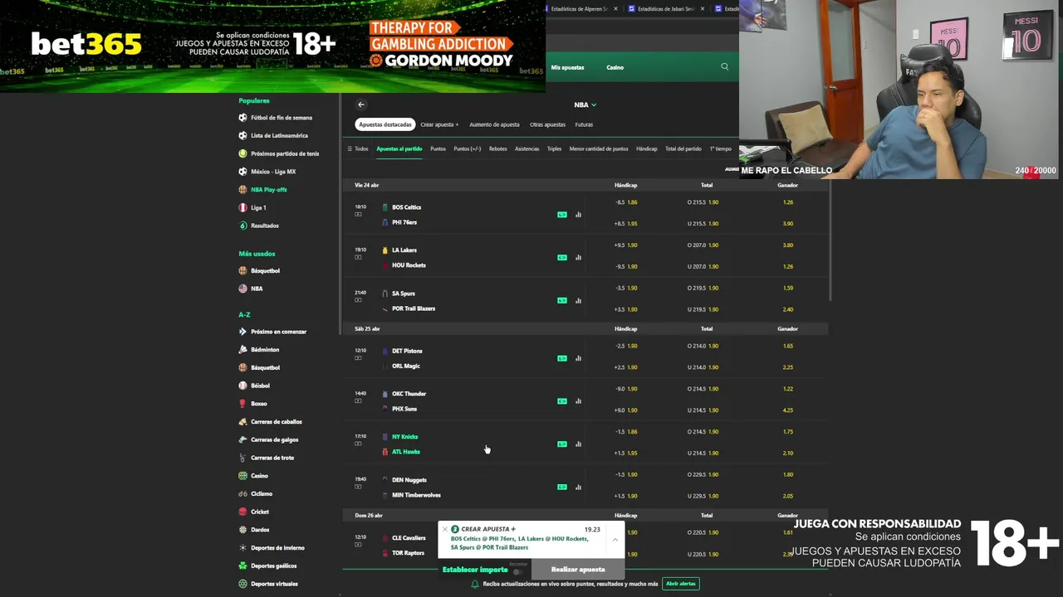Open the Todos markets list menu

pos(357,149)
